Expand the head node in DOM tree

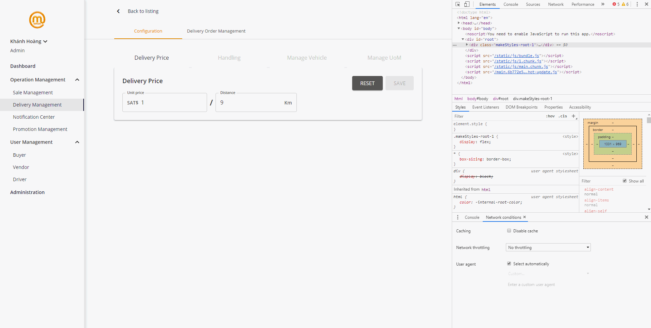tap(459, 23)
